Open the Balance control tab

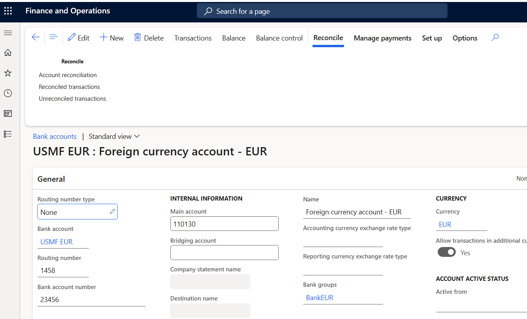(x=279, y=38)
